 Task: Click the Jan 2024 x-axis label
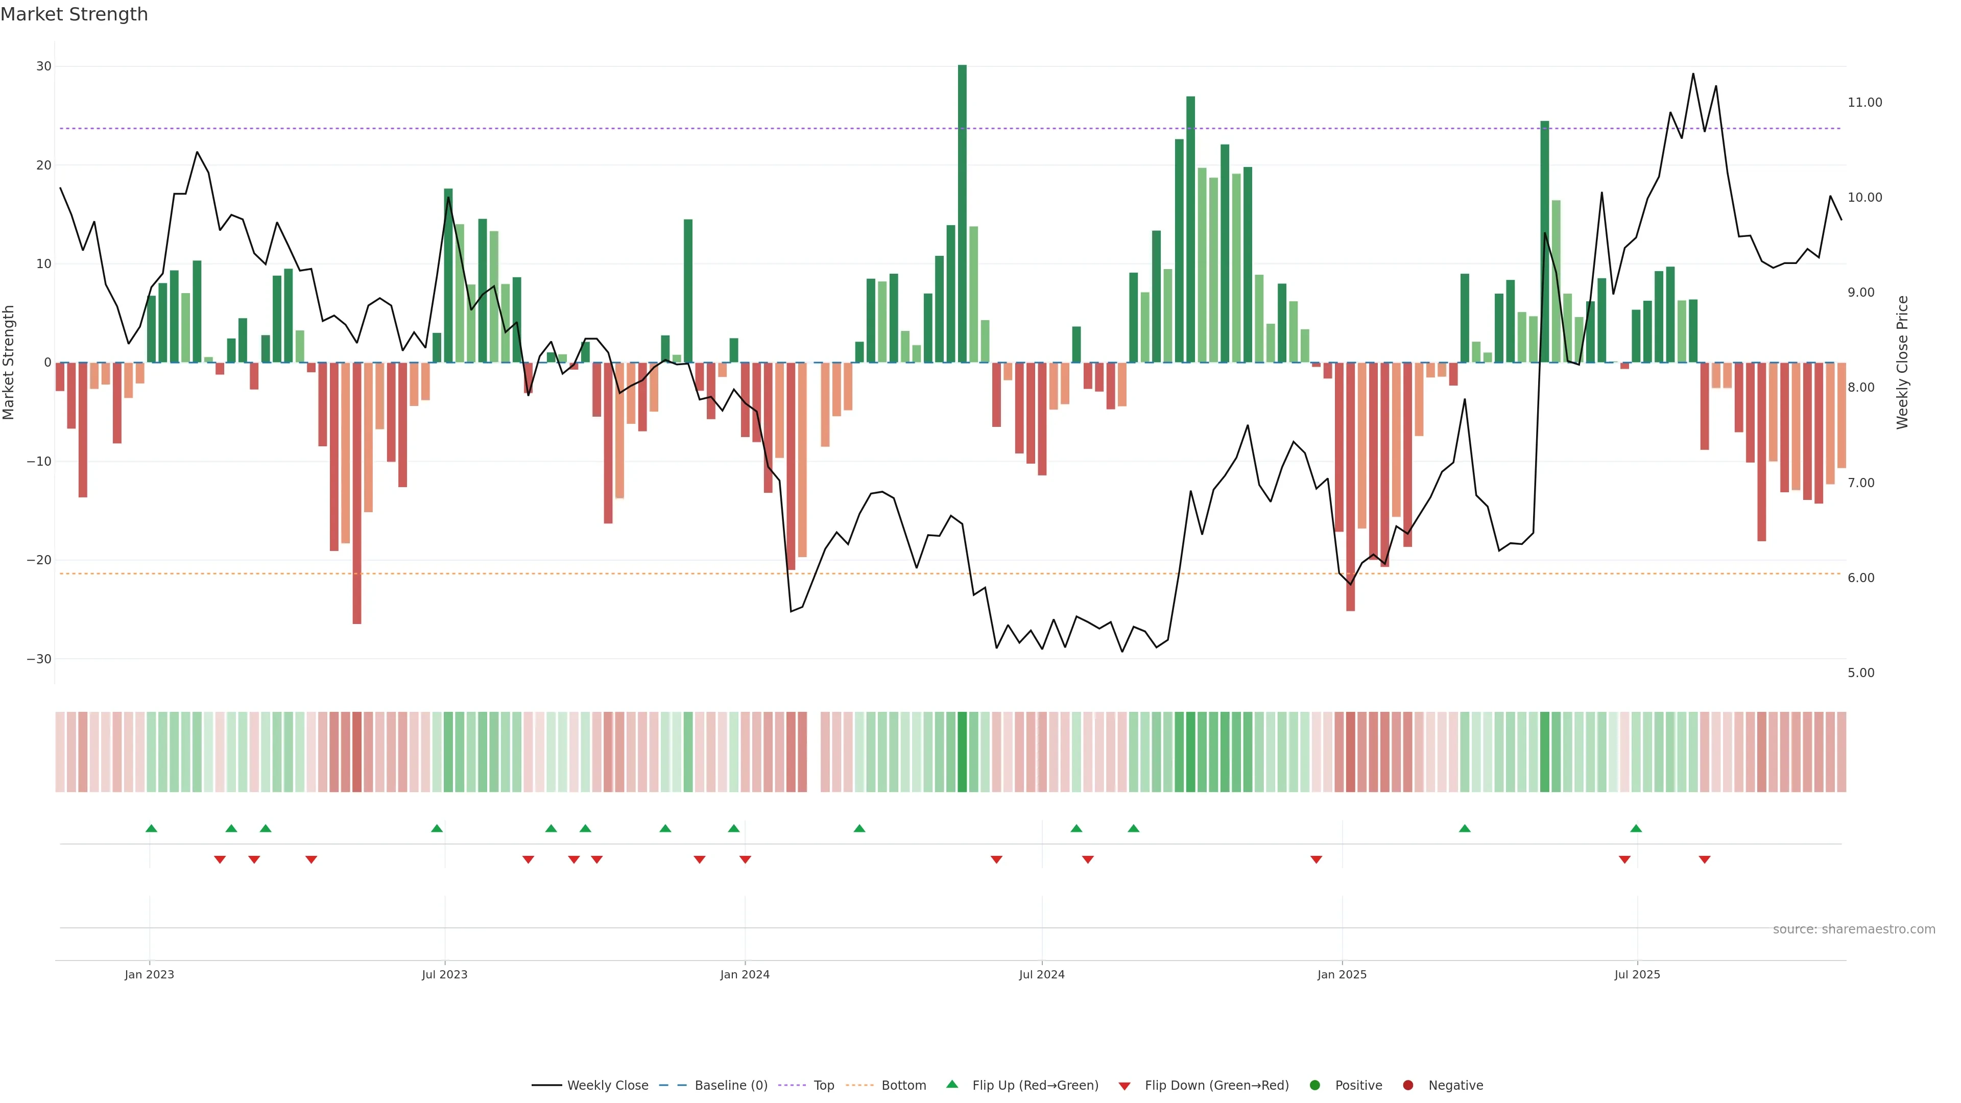[x=745, y=974]
